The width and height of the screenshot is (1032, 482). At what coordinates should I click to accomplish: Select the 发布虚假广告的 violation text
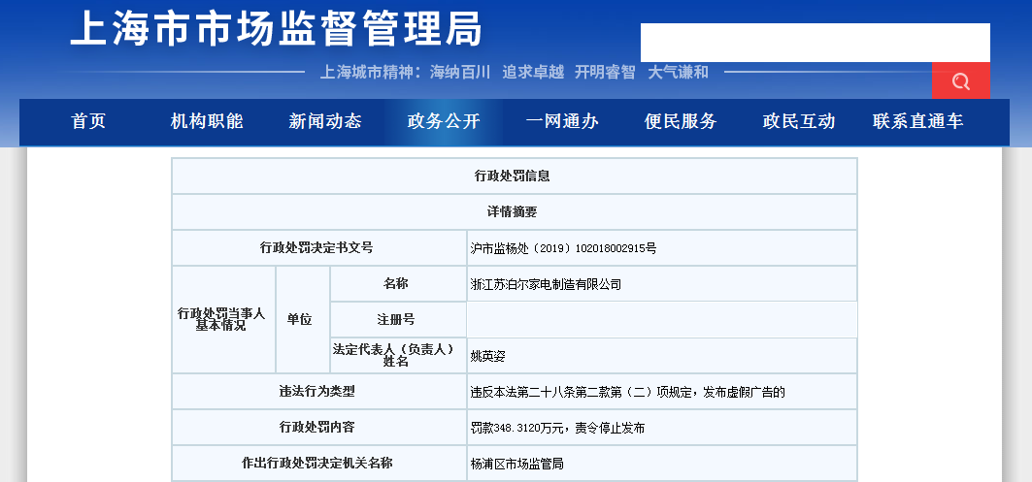[744, 393]
